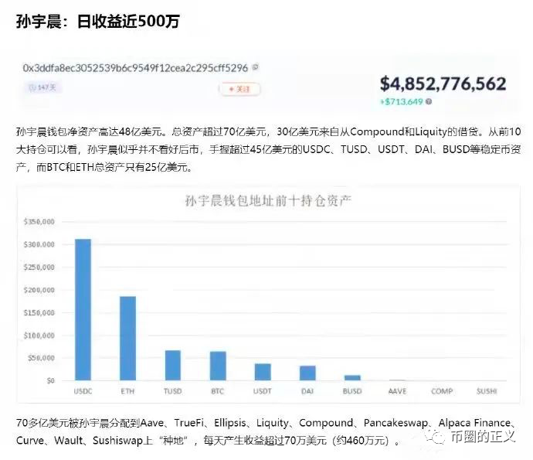Click the word Pancakeswap in bottom paragraph

396,423
